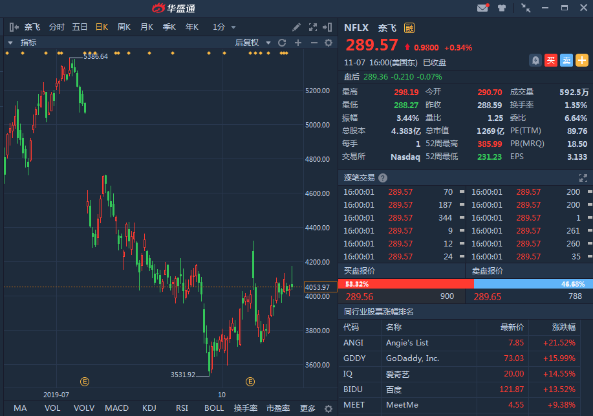Select the 月K monthly chart tab

(x=147, y=27)
